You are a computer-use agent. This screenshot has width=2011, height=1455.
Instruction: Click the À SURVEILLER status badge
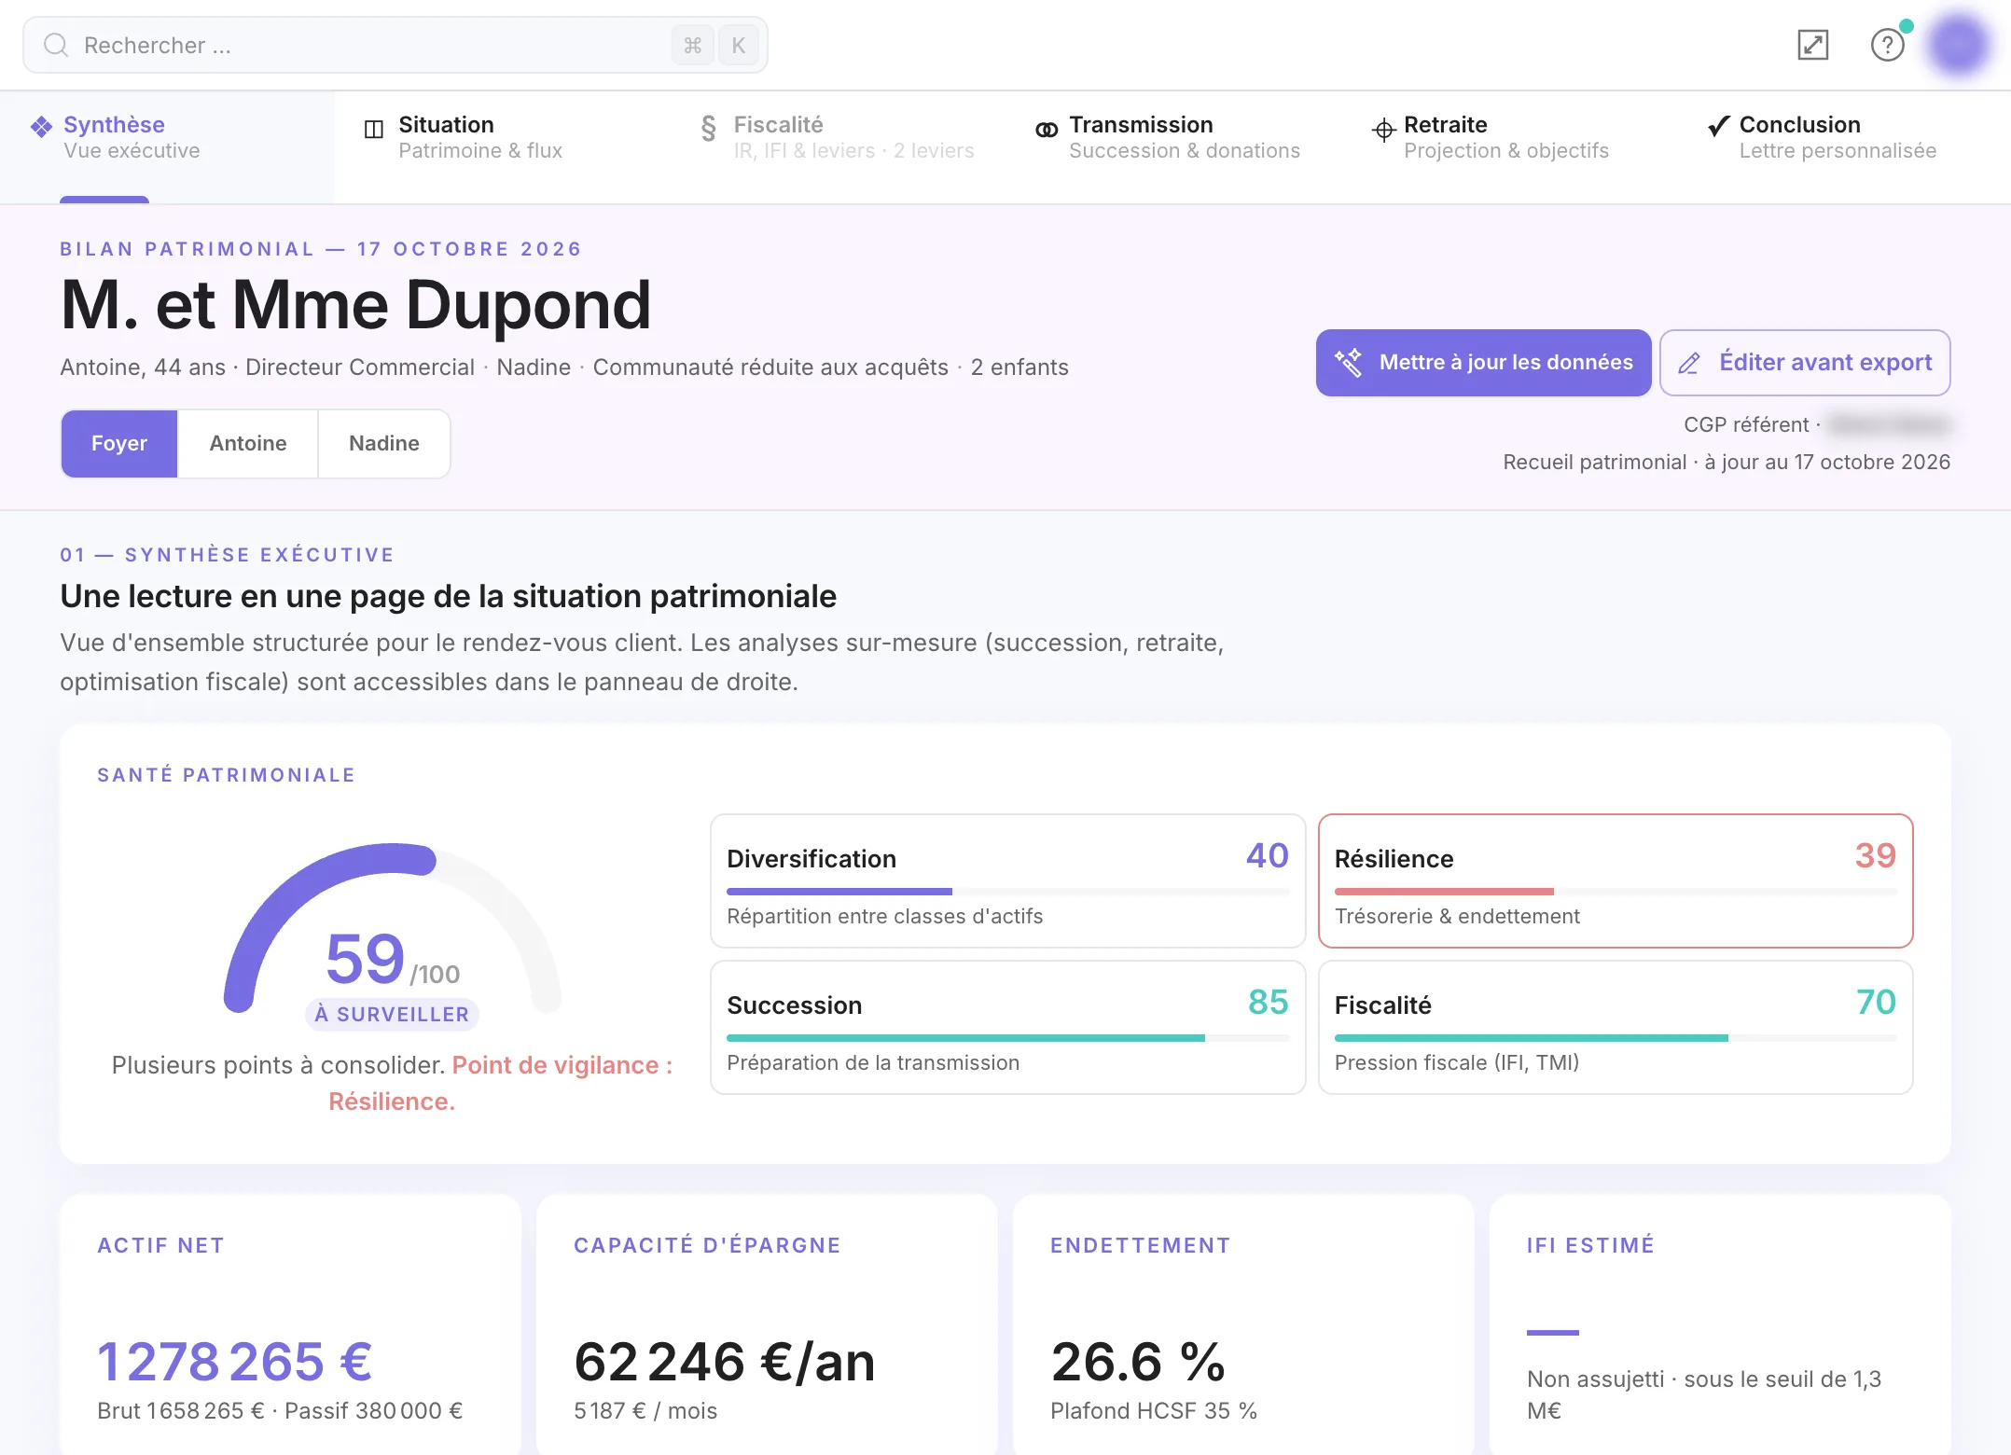[x=392, y=1014]
